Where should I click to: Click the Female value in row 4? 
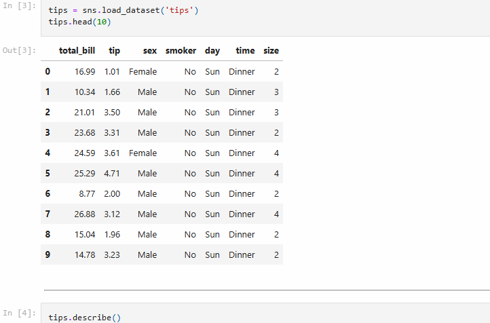143,153
